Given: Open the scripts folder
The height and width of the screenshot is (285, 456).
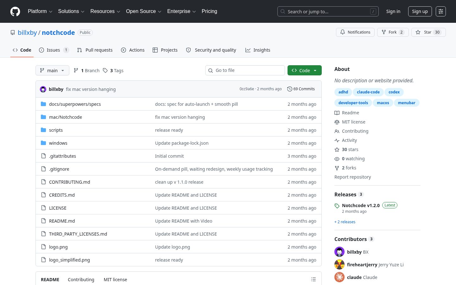Looking at the screenshot, I should pyautogui.click(x=56, y=130).
